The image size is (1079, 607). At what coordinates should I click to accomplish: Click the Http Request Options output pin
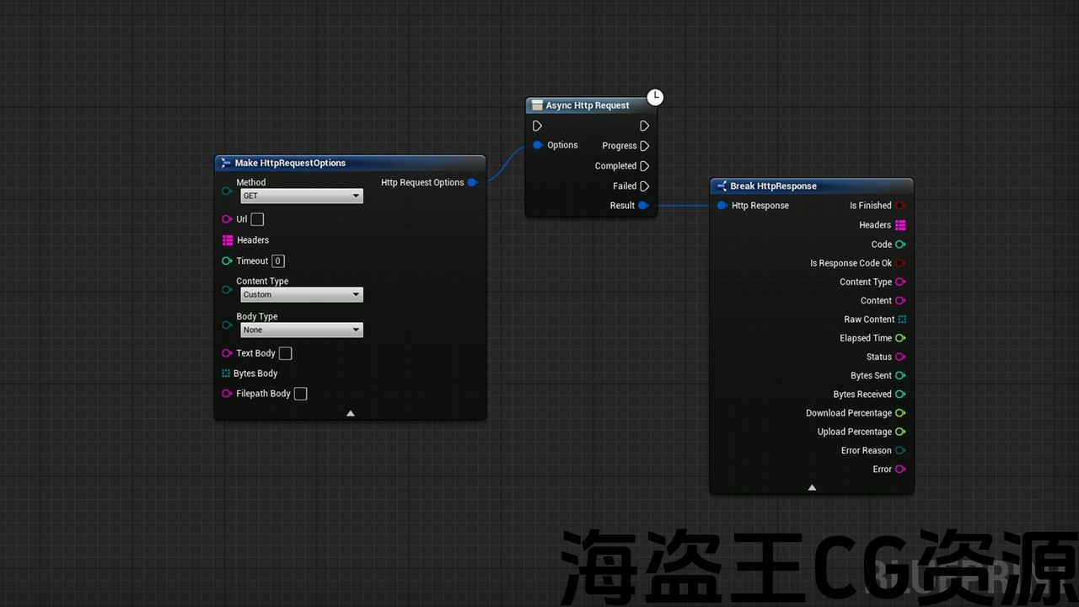pyautogui.click(x=472, y=182)
